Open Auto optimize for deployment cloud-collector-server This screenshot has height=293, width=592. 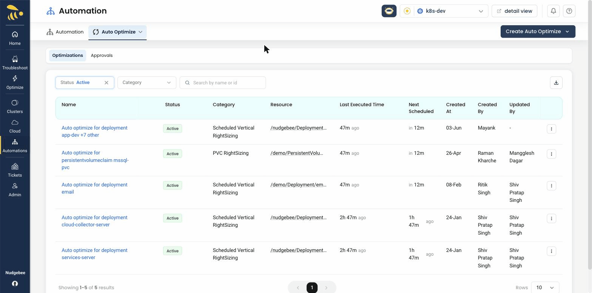point(94,221)
